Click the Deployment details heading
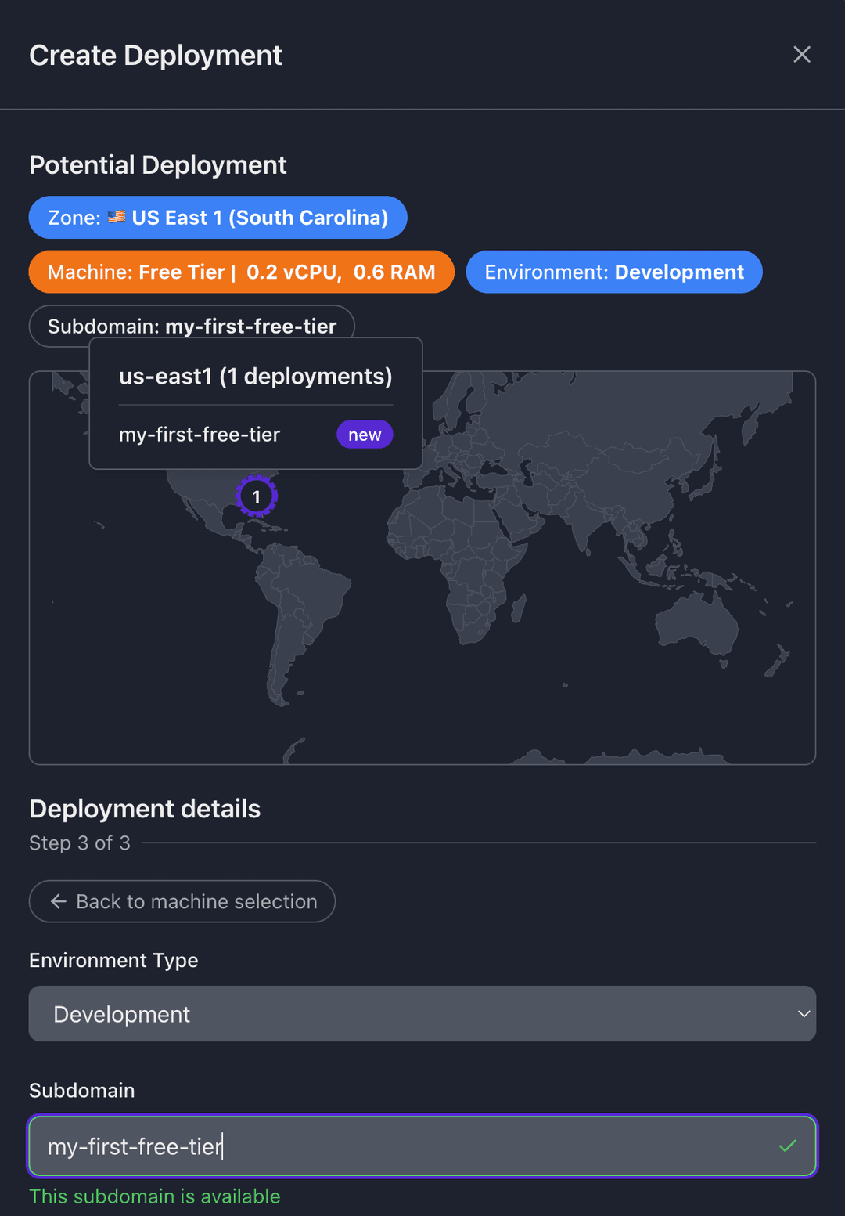 (x=145, y=809)
